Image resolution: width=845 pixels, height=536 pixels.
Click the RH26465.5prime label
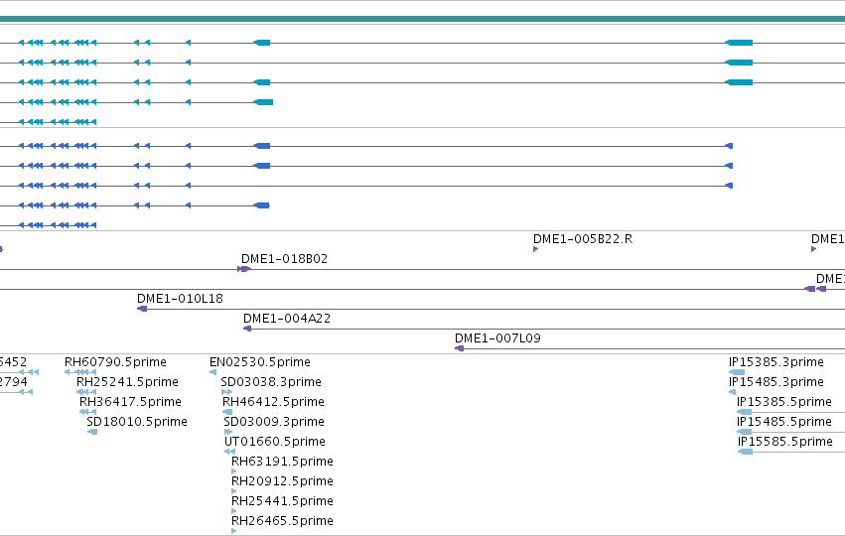282,521
